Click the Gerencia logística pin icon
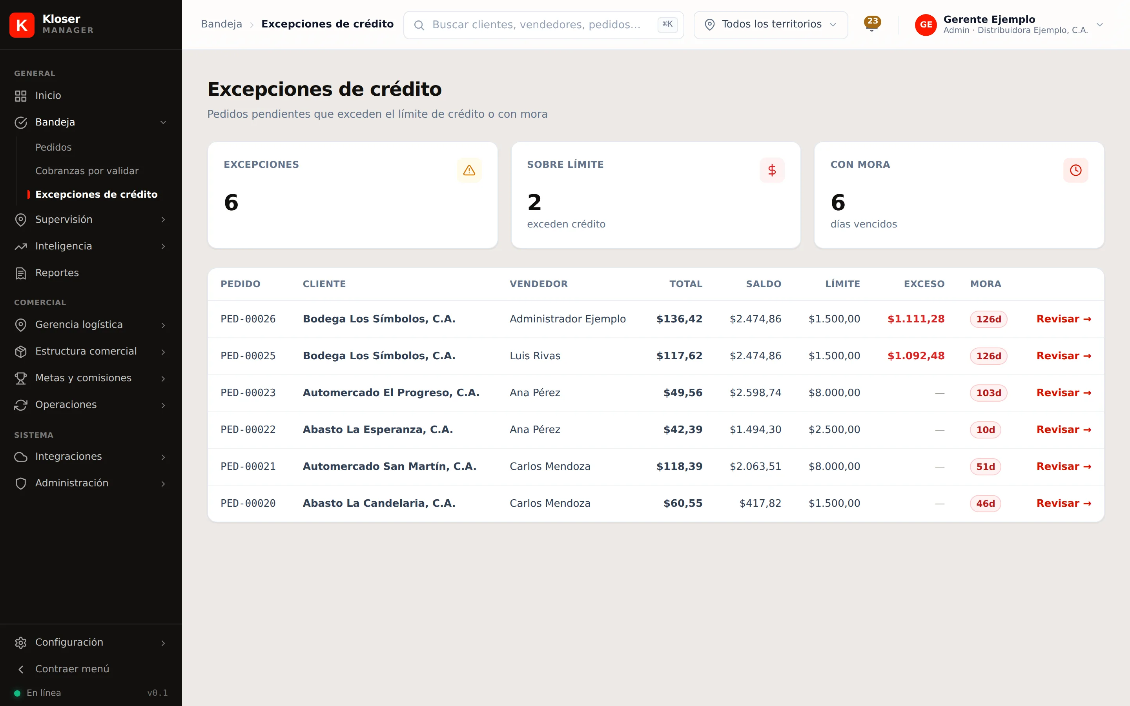The image size is (1130, 706). tap(20, 324)
